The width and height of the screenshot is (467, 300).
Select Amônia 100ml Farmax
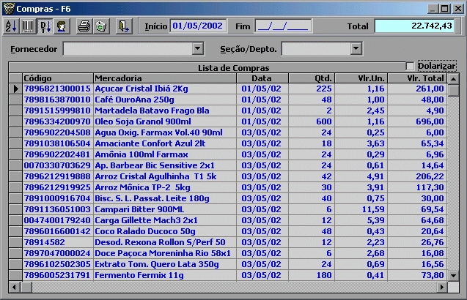[x=141, y=154]
